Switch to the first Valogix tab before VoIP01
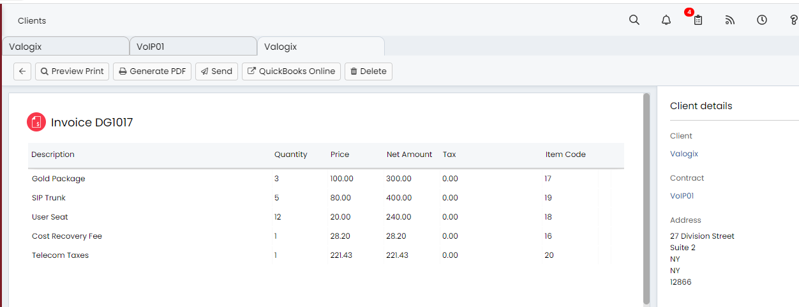 coord(64,47)
